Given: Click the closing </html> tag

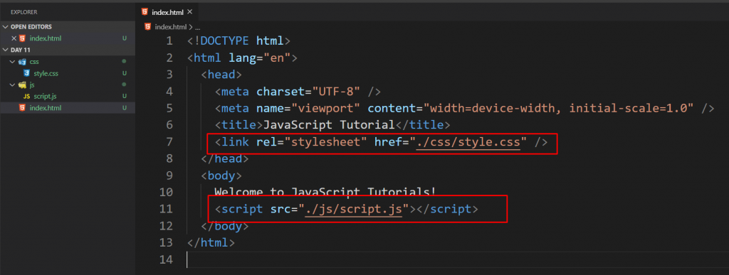Looking at the screenshot, I should click(211, 242).
